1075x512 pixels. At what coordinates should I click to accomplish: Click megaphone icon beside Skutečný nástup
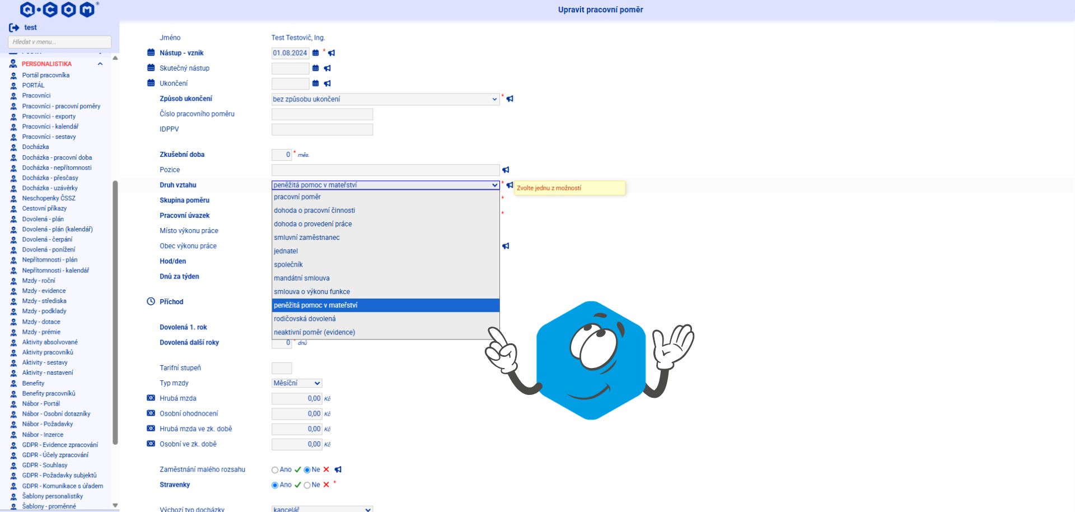pyautogui.click(x=328, y=68)
